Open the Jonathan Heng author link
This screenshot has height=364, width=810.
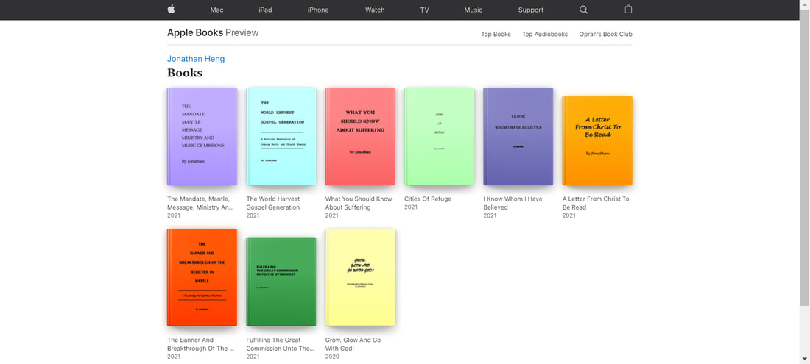[x=196, y=59]
